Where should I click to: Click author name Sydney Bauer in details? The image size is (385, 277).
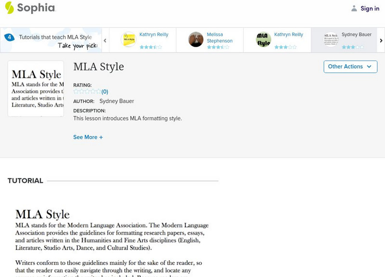click(x=116, y=101)
